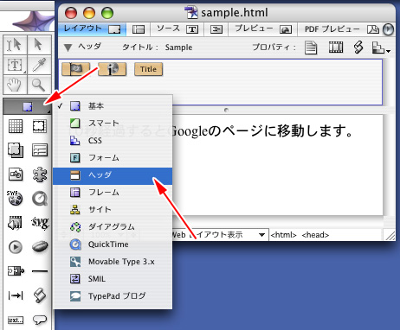Screen dimensions: 400x330
Task: Click the <head> tag in markup bar
Action: click(315, 235)
